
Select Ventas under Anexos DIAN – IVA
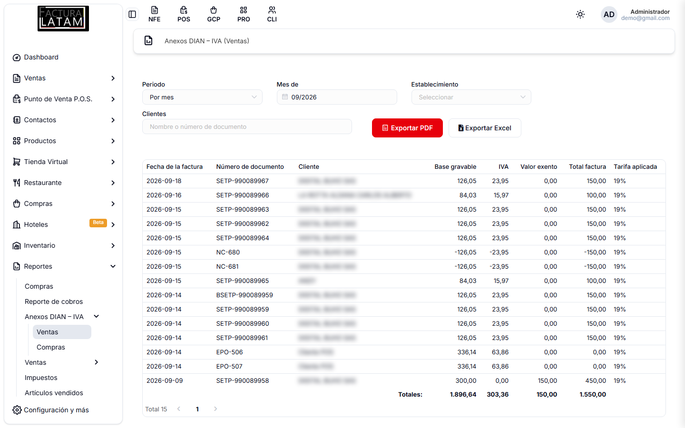click(62, 332)
